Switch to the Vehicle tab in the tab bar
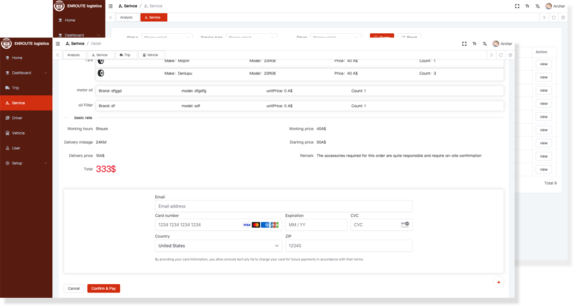This screenshot has height=306, width=574. tap(152, 55)
